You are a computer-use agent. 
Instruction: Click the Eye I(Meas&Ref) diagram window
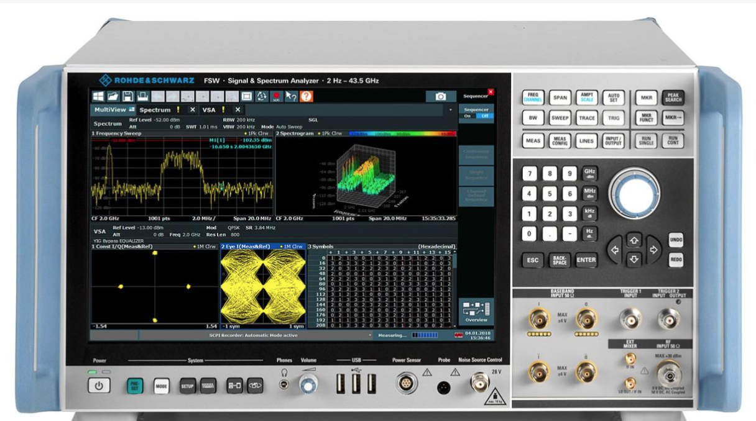pos(263,286)
